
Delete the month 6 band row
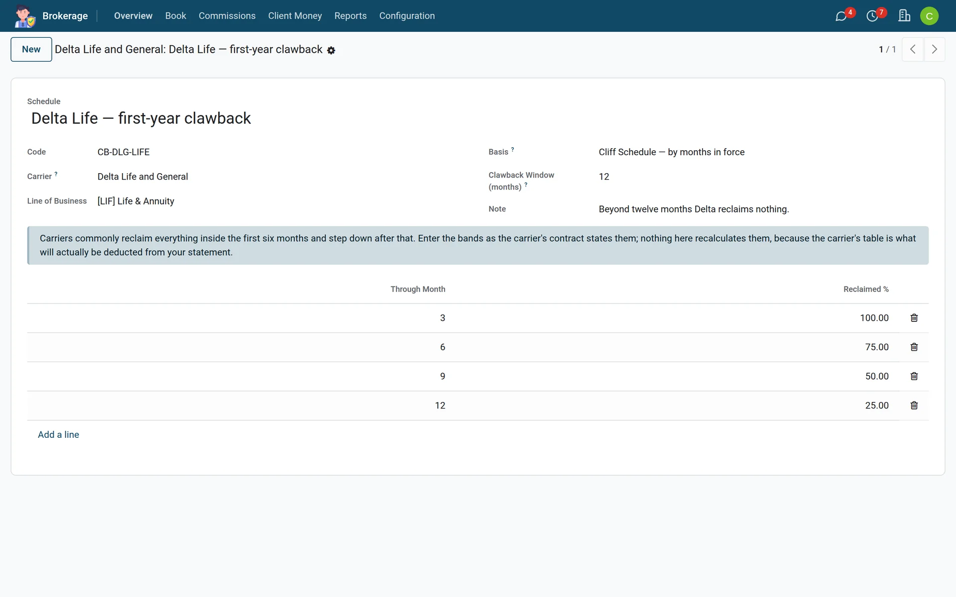pyautogui.click(x=914, y=347)
